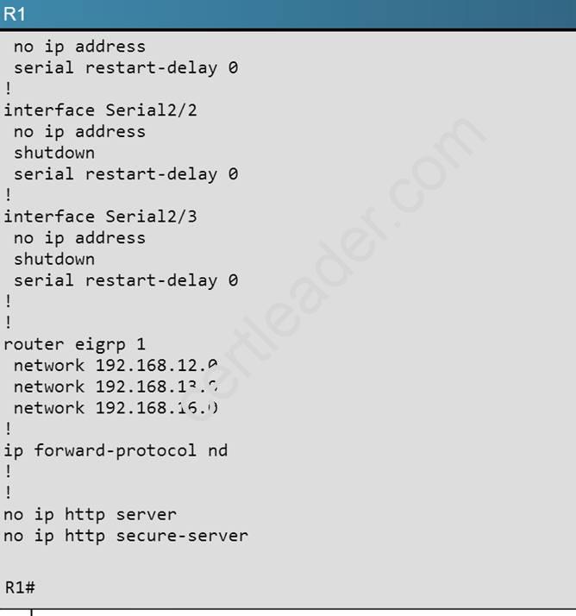
Task: Click the 'interface Serial2/2' line
Action: 100,110
